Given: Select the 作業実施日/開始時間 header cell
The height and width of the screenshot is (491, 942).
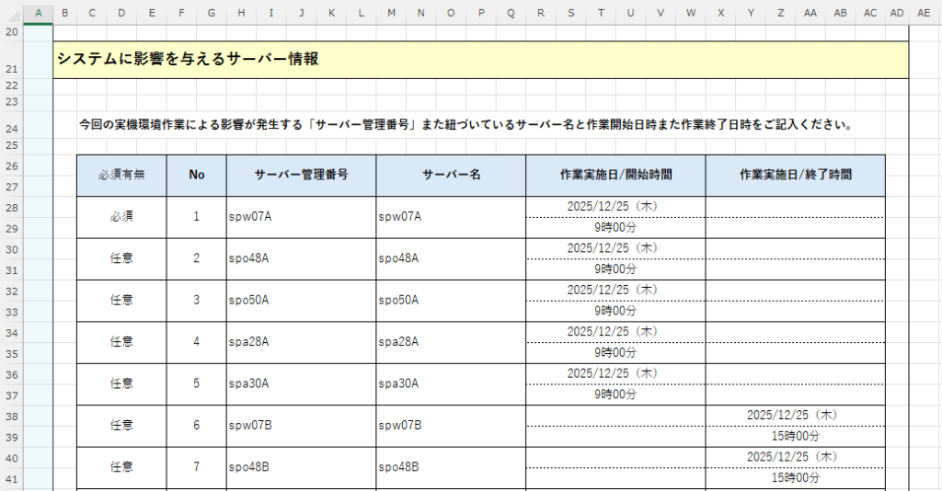Looking at the screenshot, I should [615, 175].
